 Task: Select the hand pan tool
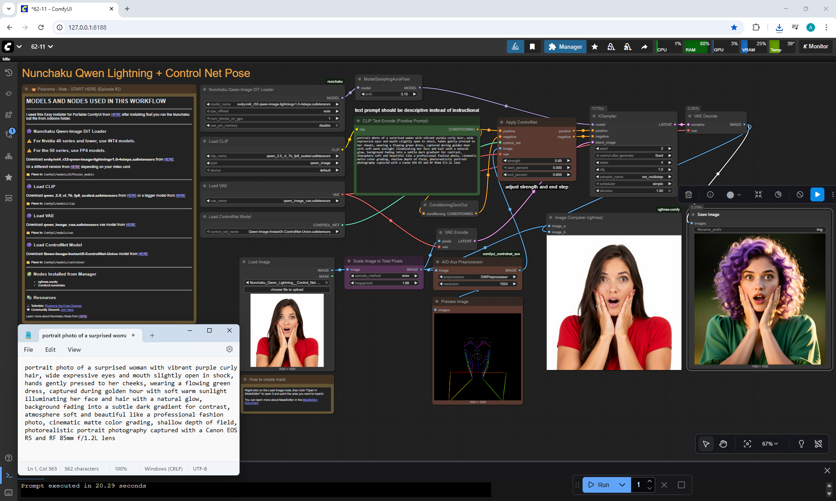(x=723, y=444)
